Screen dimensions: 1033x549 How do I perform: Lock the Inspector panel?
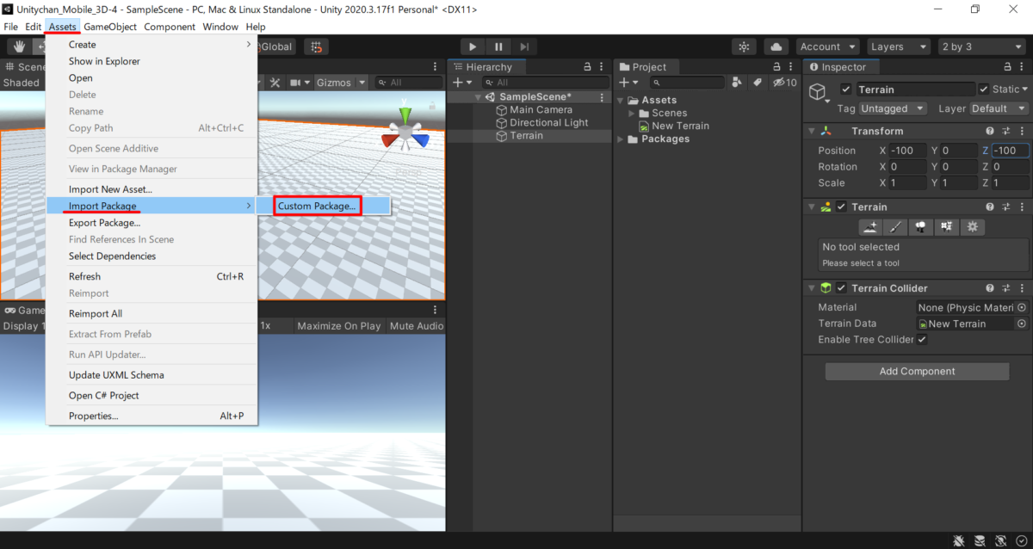(1006, 67)
